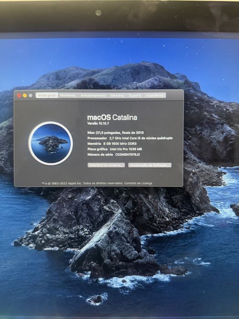This screenshot has height=319, width=239.
Task: Open the Suporte tab
Action: pyautogui.click(x=135, y=95)
